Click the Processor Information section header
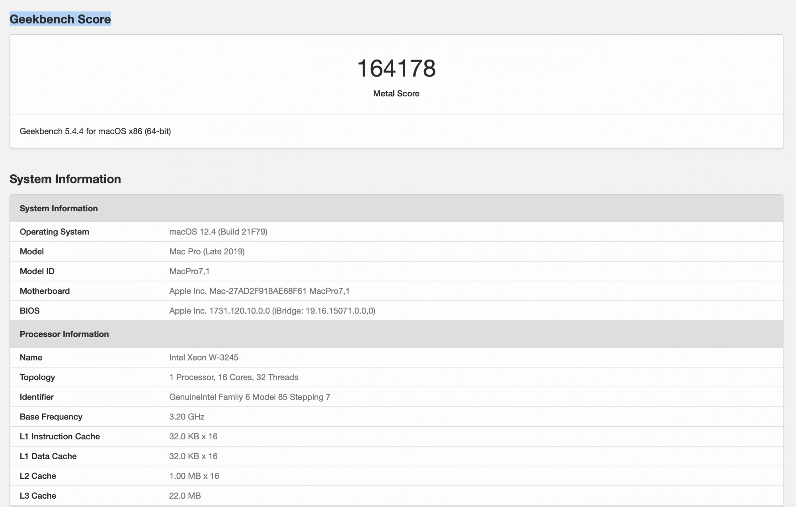This screenshot has height=507, width=796. (x=64, y=334)
